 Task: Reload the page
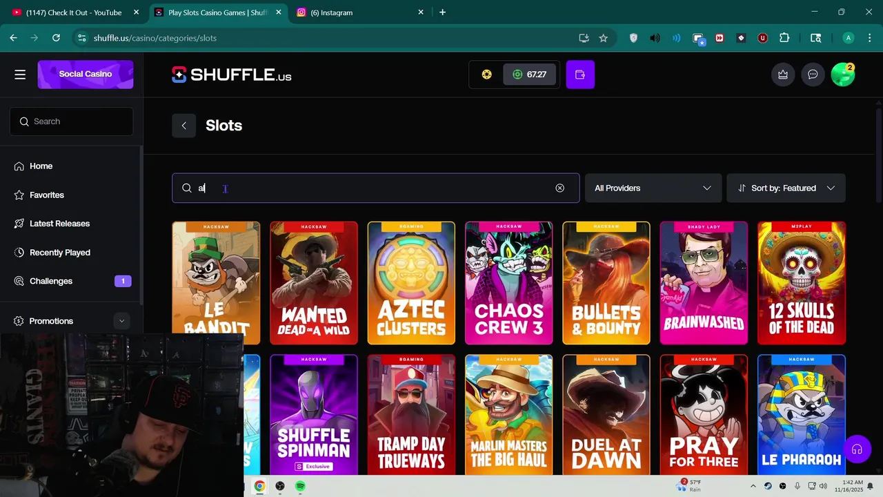click(x=56, y=38)
